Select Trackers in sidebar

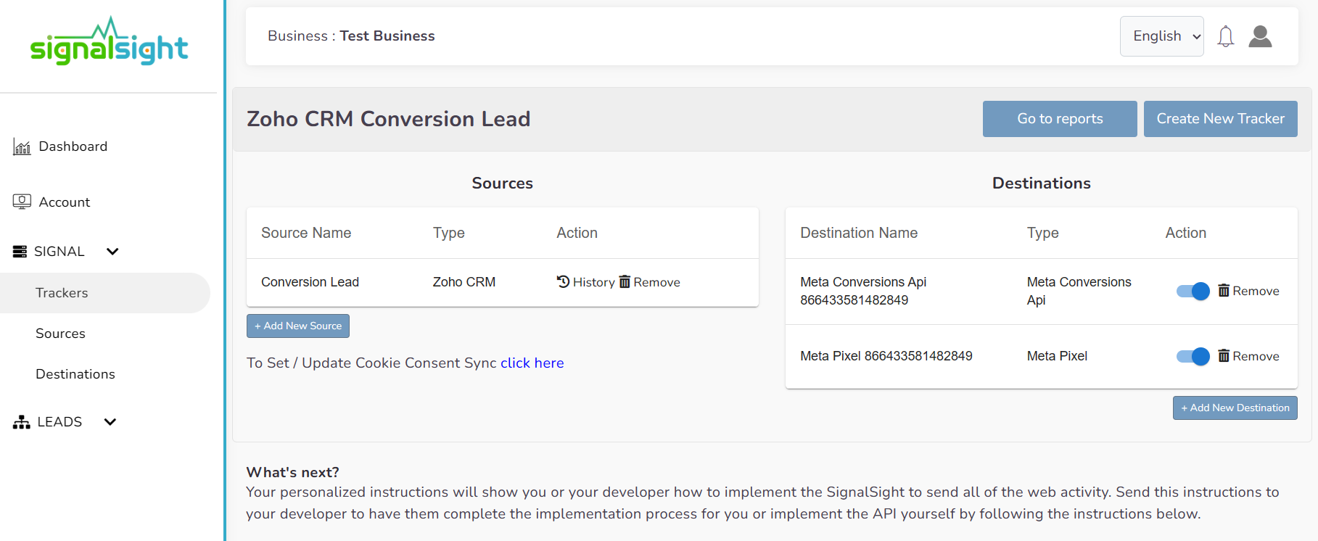[x=105, y=293]
